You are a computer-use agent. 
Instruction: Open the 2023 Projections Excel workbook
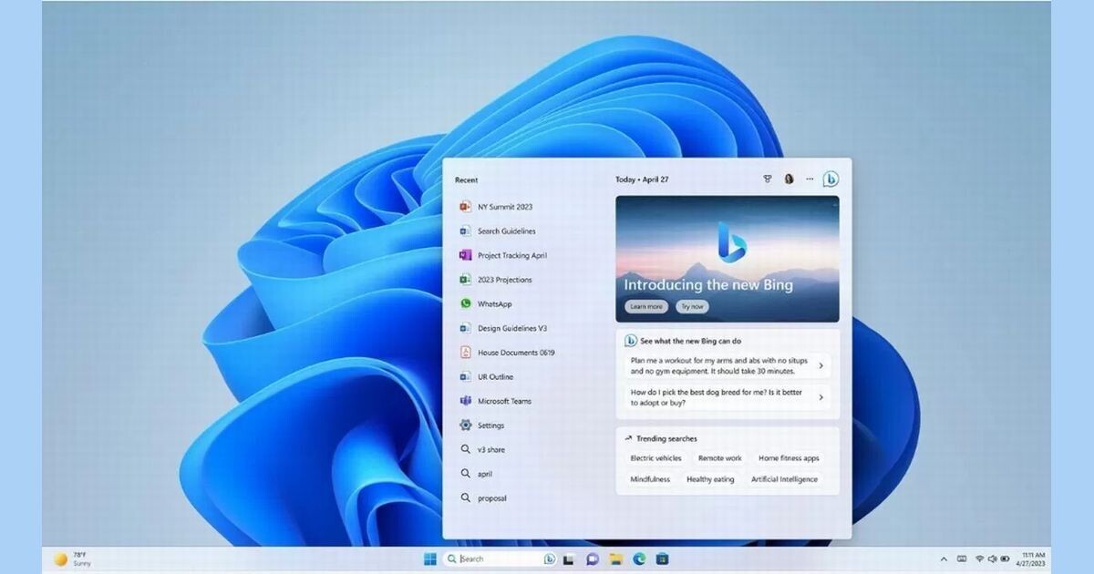[x=497, y=280]
